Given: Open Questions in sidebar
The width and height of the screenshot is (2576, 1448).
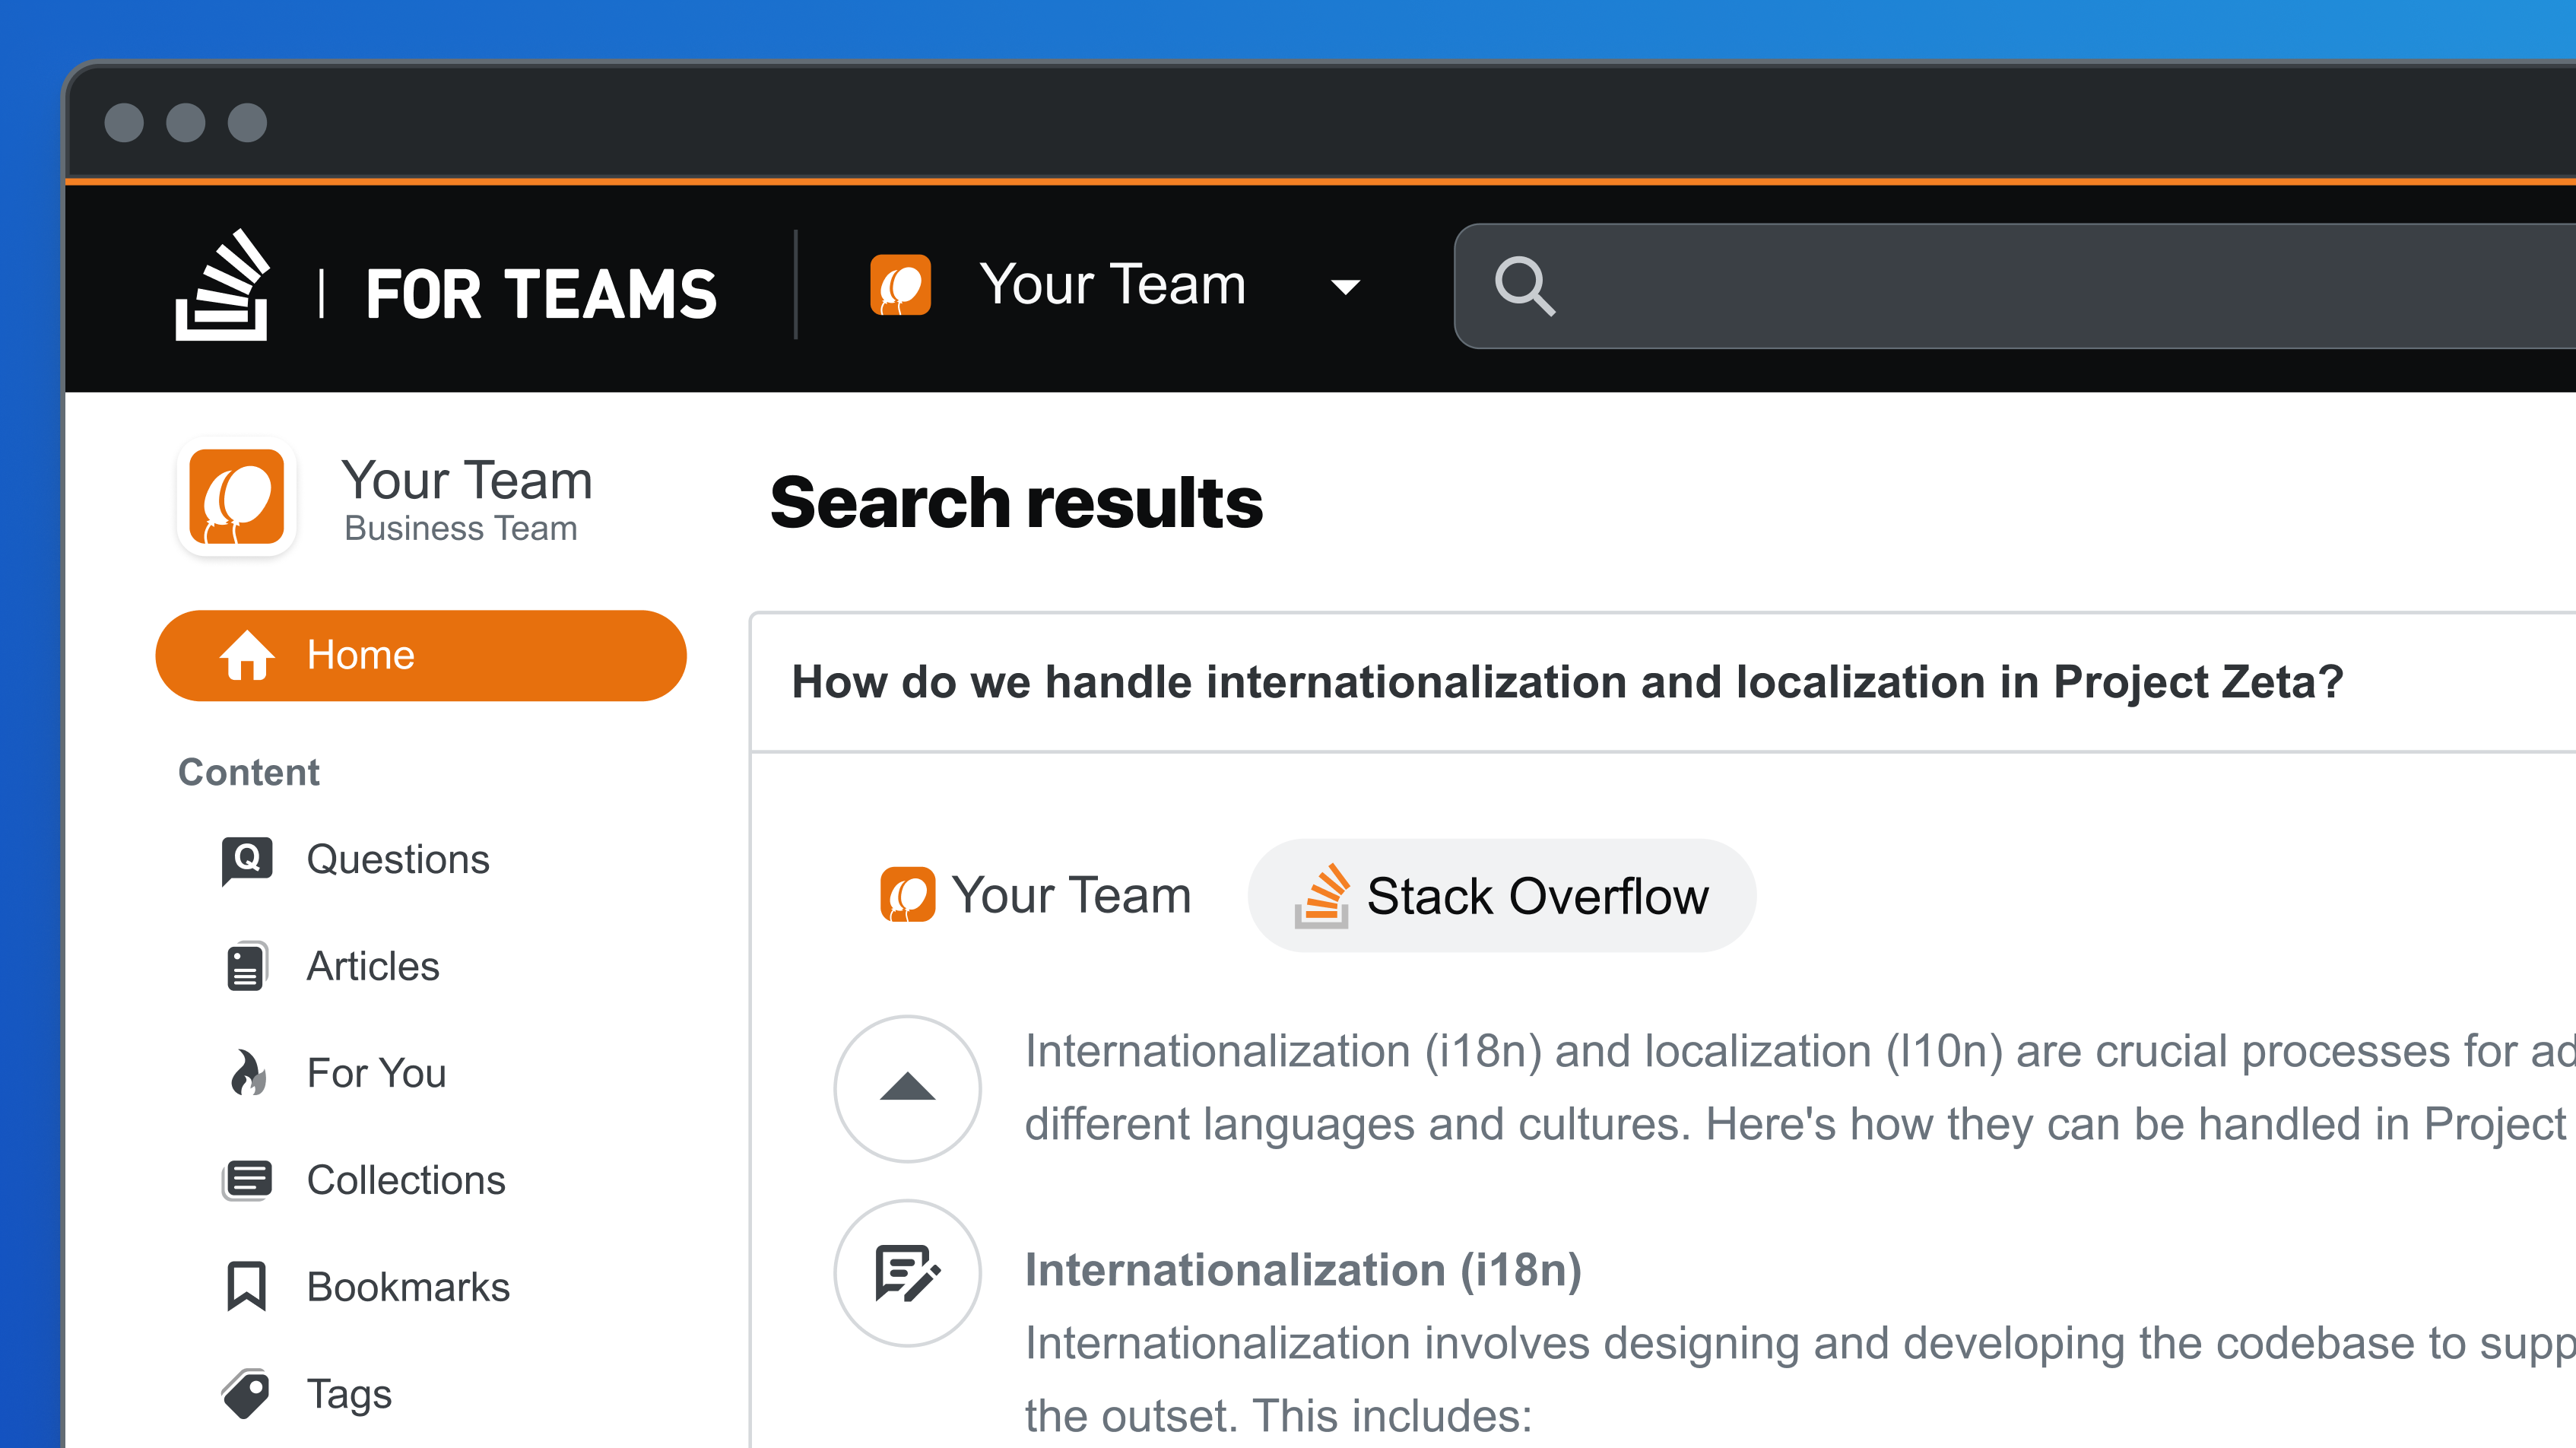Looking at the screenshot, I should (x=398, y=859).
